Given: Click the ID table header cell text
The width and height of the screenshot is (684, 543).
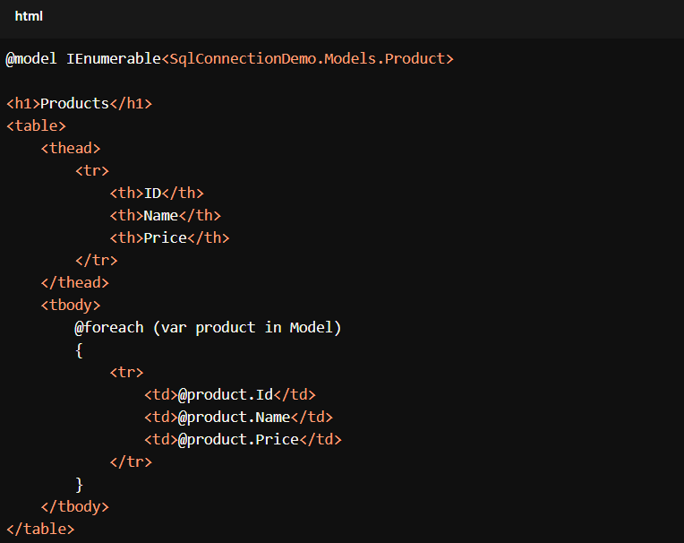Looking at the screenshot, I should pyautogui.click(x=152, y=194).
